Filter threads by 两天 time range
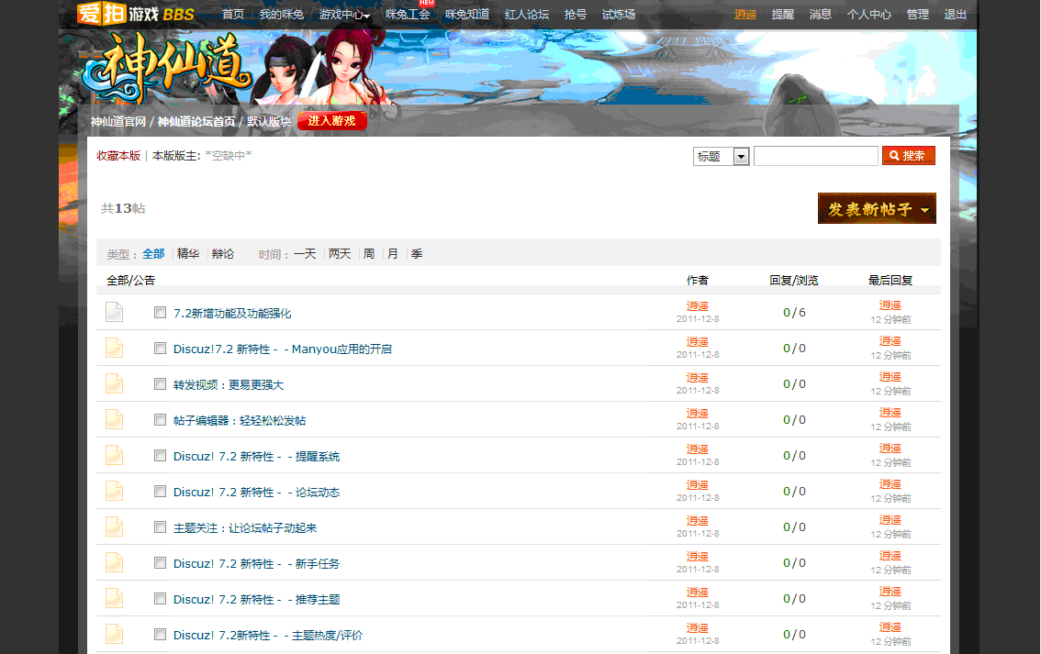1041x654 pixels. click(x=340, y=254)
